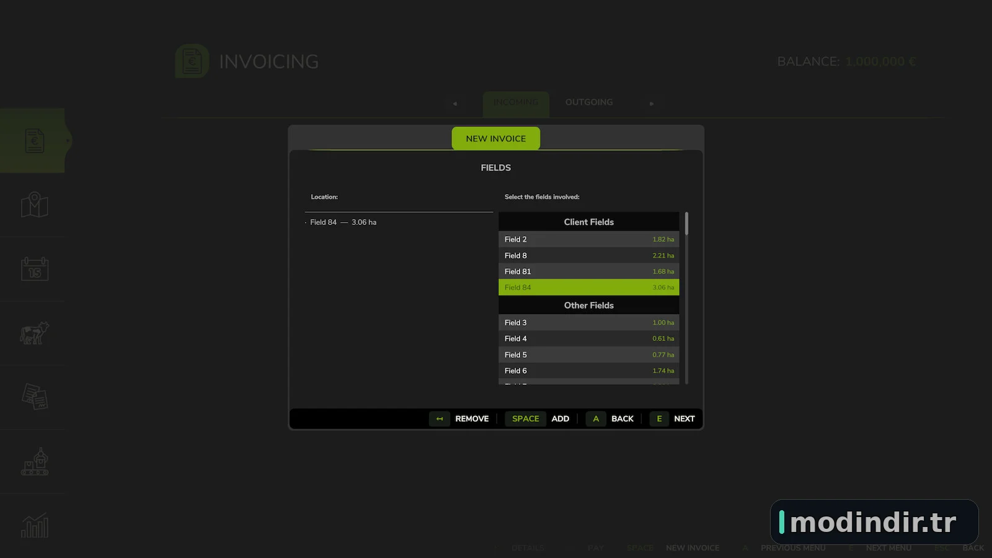
Task: Click the 1.74 ha value for Field 6
Action: coord(663,371)
